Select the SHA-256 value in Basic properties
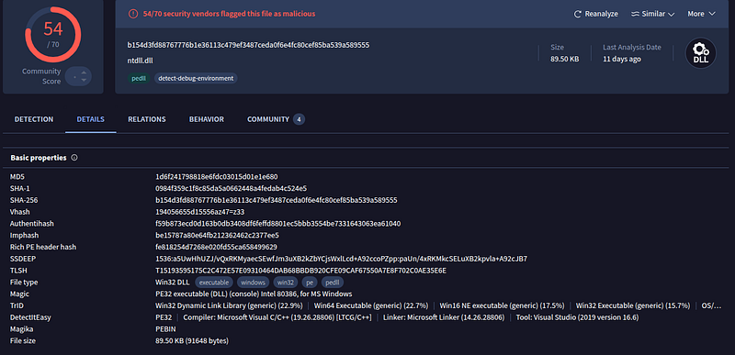 coord(277,200)
